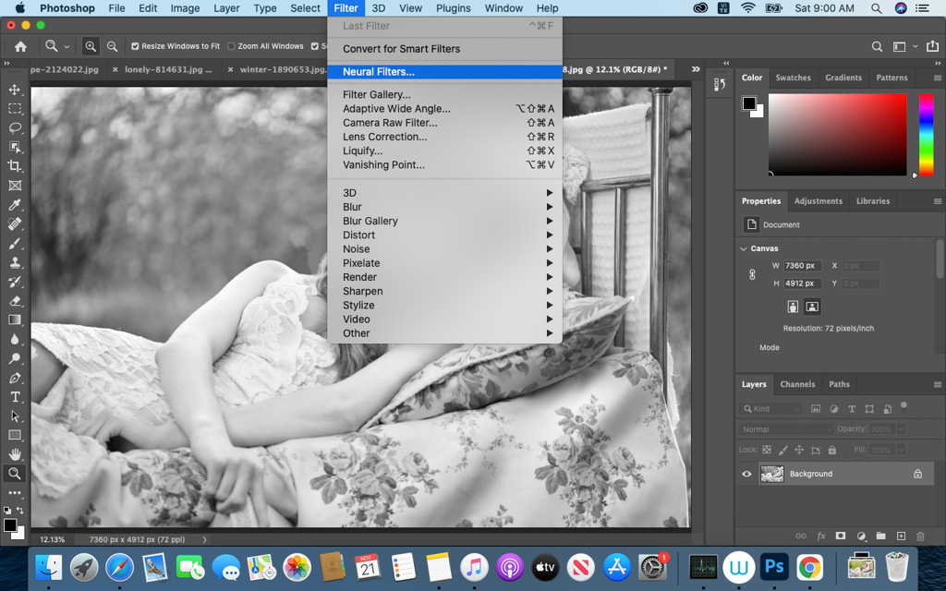Select the History Brush tool

point(15,282)
